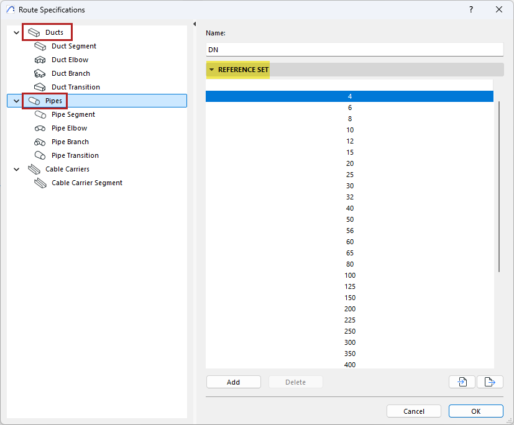Click the import reference set icon
Screen dimensions: 514x425
tap(462, 382)
